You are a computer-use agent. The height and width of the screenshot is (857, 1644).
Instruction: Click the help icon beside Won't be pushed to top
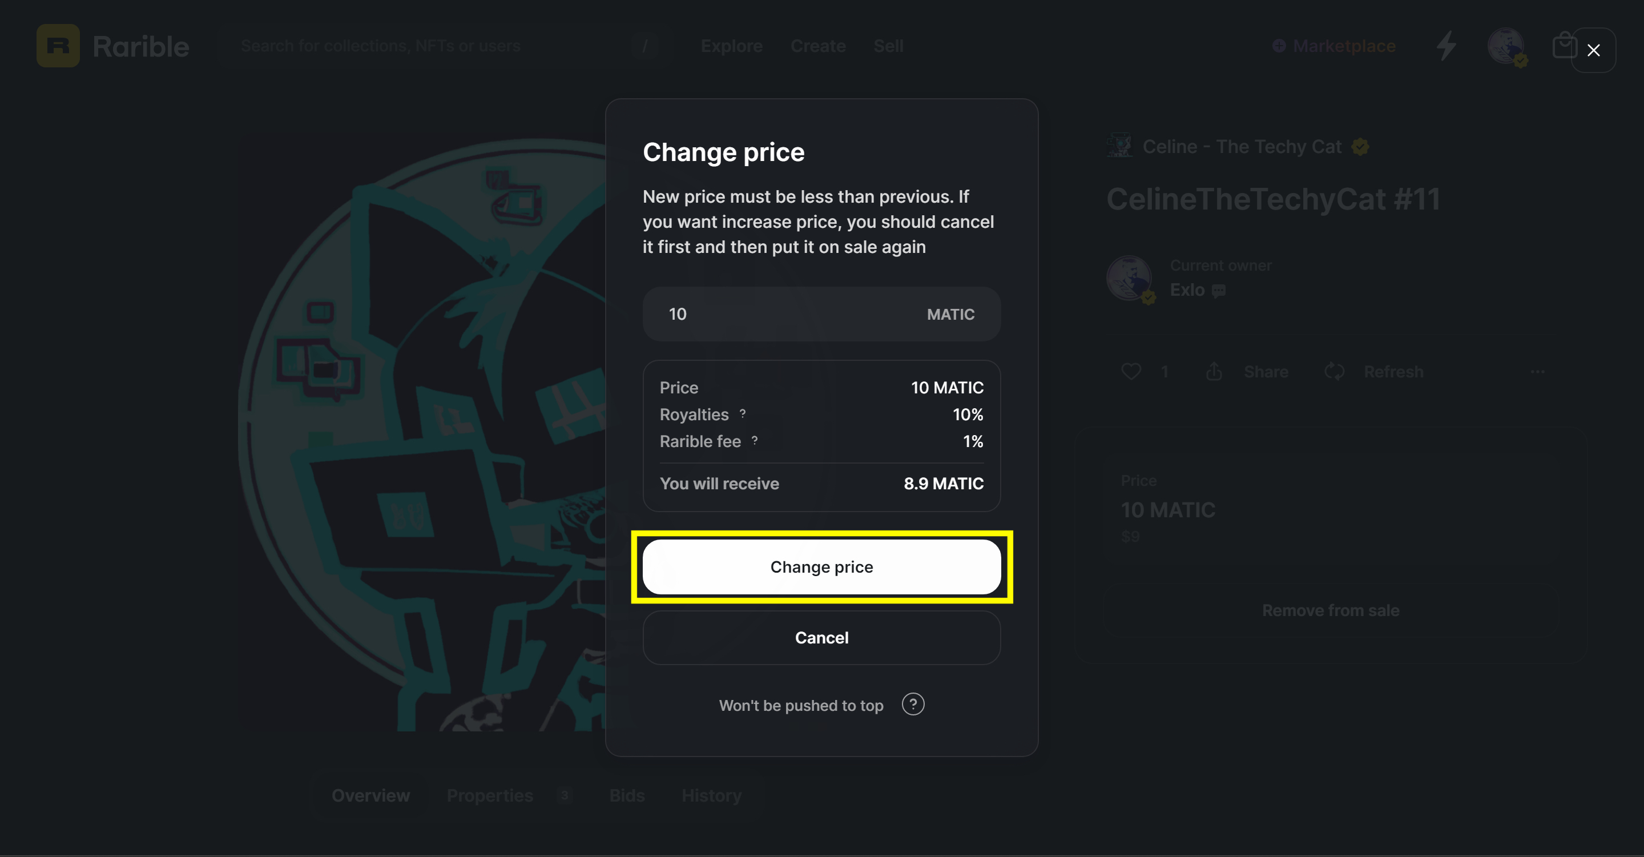click(x=913, y=705)
